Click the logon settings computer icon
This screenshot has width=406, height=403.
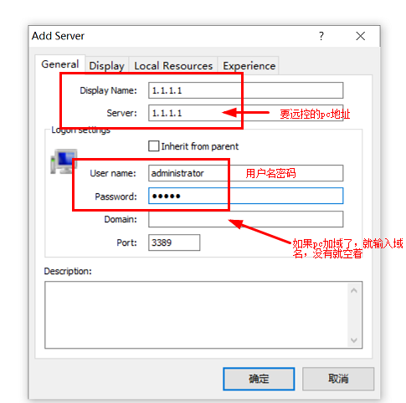point(64,161)
